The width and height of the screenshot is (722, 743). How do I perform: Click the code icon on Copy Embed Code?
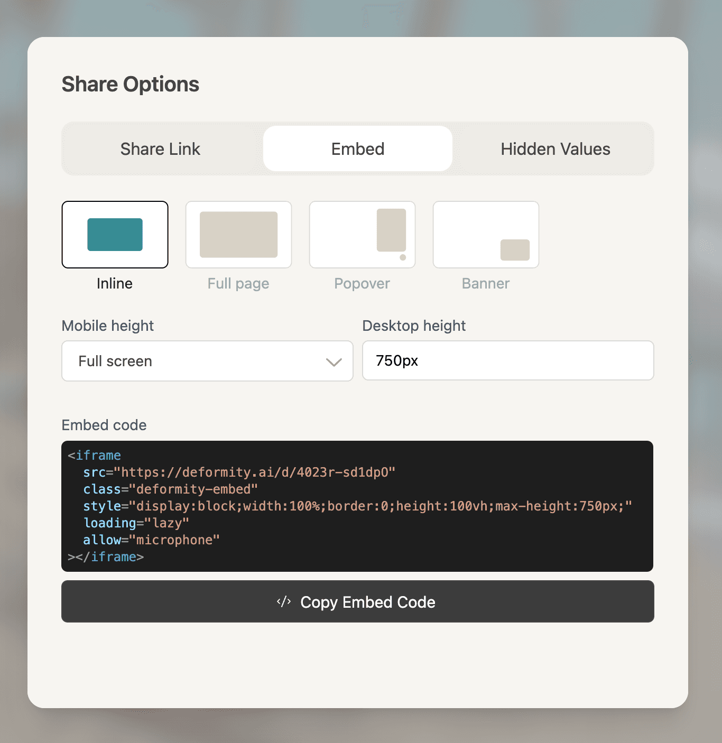(283, 602)
